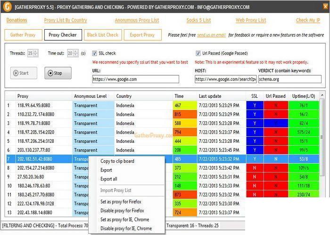Sort by Last update column header

pyautogui.click(x=222, y=96)
